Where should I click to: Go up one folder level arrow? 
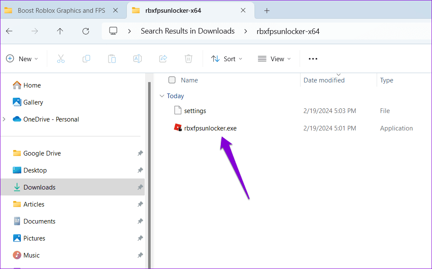click(x=60, y=31)
